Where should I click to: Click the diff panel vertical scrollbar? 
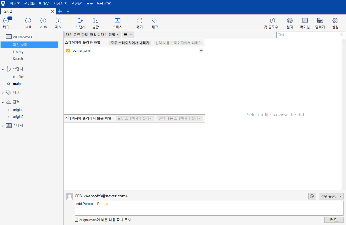tap(344, 115)
